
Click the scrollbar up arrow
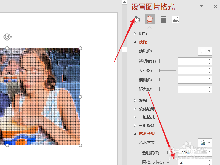pos(124,2)
